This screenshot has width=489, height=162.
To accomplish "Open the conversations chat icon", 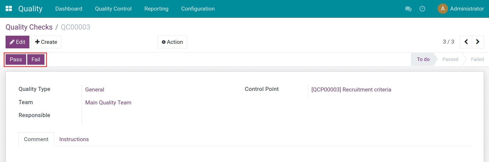I will (x=408, y=9).
